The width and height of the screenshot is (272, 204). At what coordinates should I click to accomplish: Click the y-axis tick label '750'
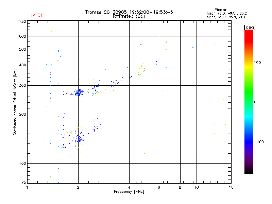tap(22, 21)
